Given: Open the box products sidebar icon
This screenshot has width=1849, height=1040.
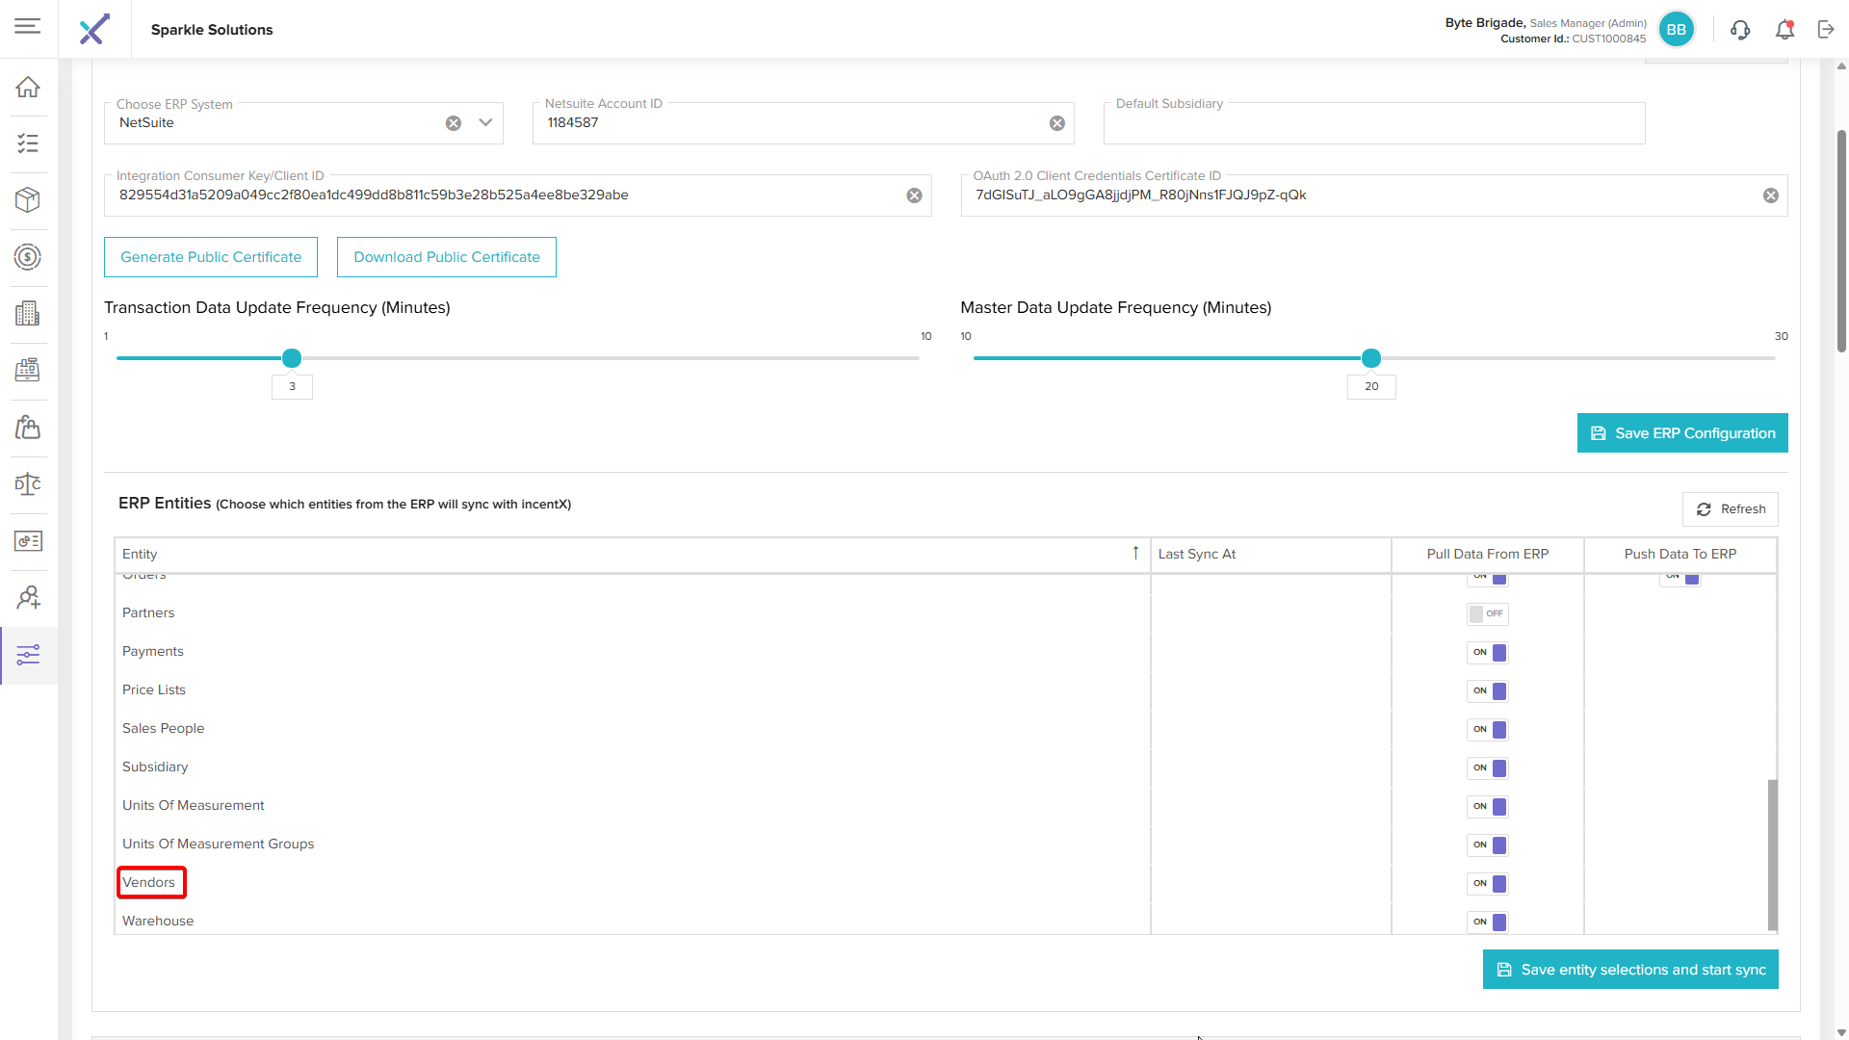Looking at the screenshot, I should pos(28,200).
